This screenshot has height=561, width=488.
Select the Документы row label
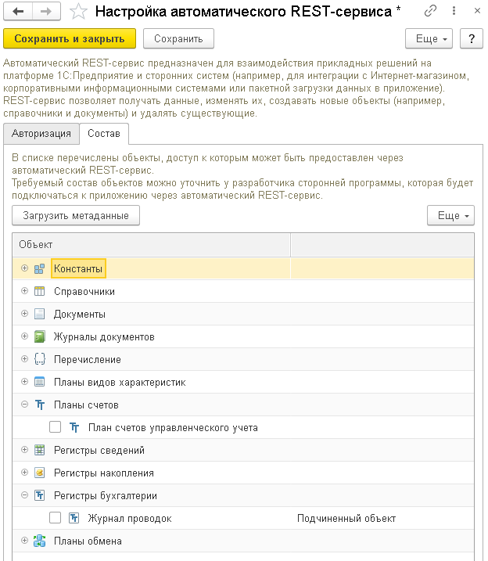[80, 314]
